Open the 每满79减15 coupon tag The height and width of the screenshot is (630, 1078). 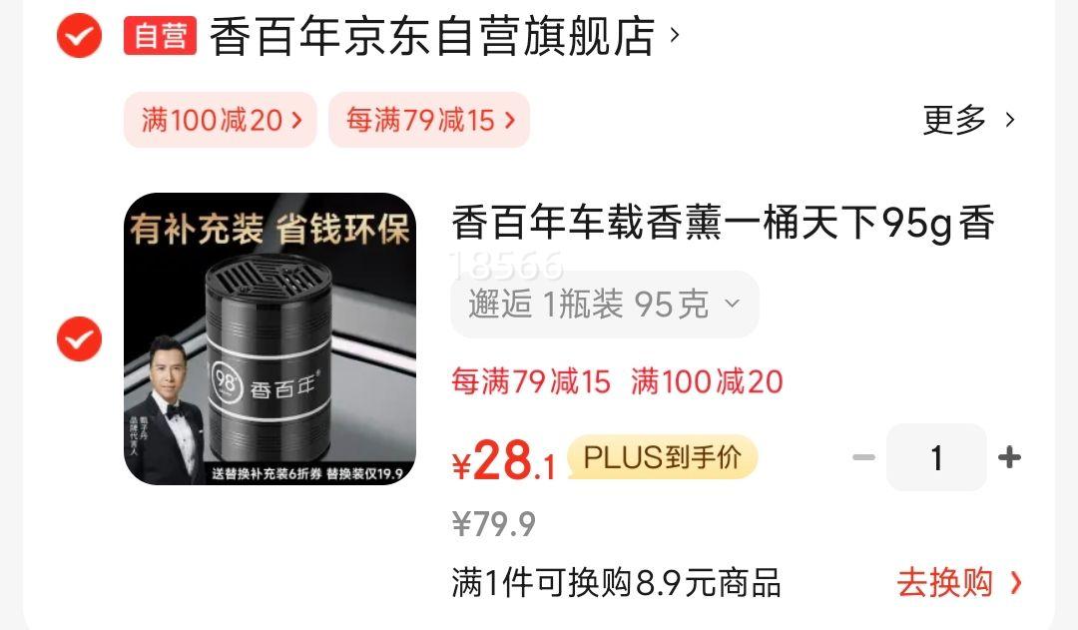point(429,120)
